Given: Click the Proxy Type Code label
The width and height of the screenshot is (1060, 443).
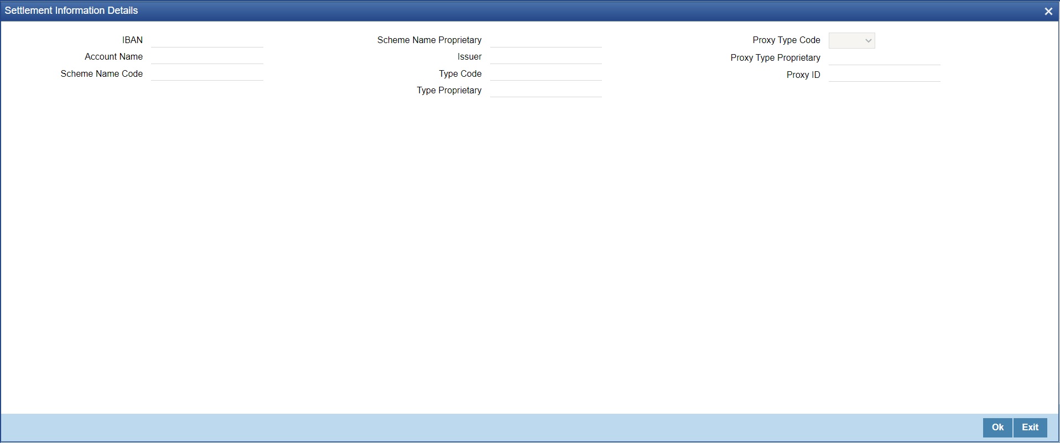Looking at the screenshot, I should 786,40.
